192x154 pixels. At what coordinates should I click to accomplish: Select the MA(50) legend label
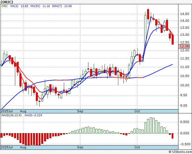pyautogui.click(x=35, y=6)
